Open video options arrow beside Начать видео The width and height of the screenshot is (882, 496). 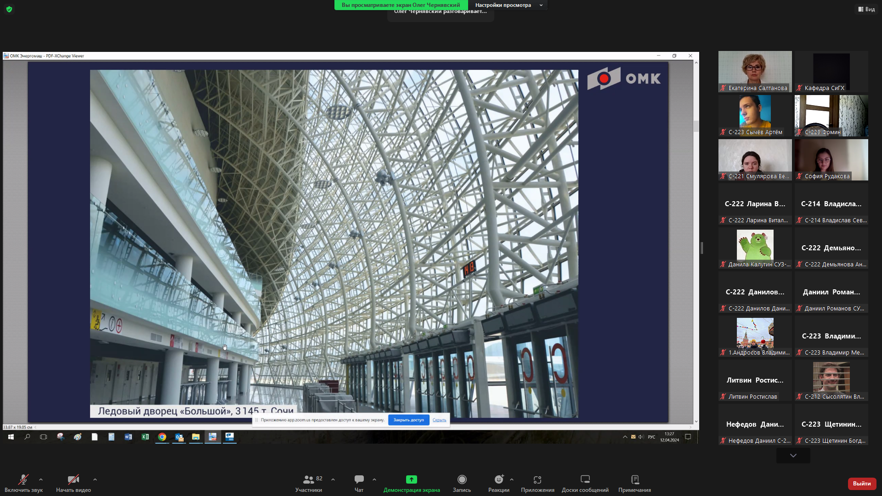pos(95,479)
